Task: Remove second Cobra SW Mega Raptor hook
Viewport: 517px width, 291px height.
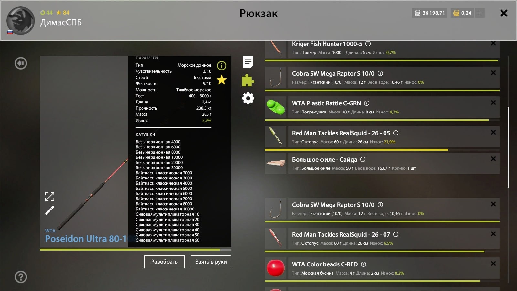Action: 493,204
